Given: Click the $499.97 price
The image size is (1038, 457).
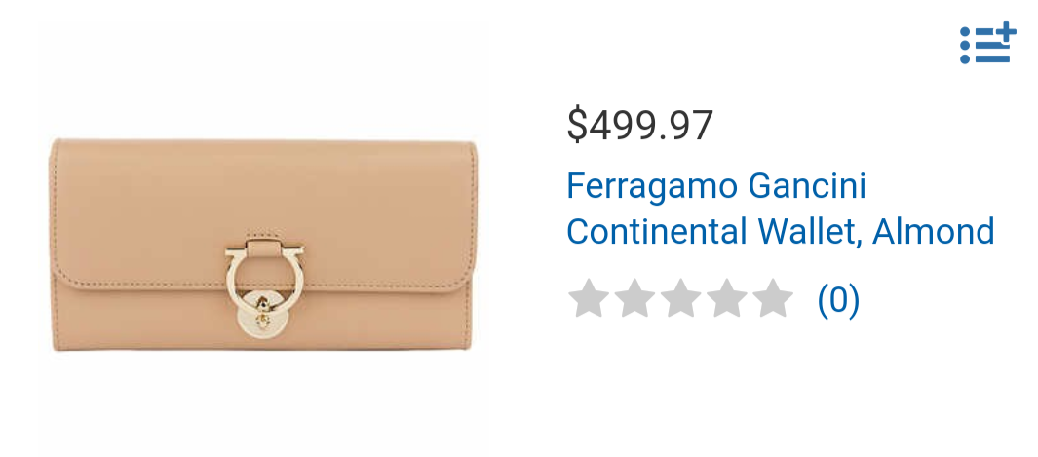Looking at the screenshot, I should pos(640,125).
